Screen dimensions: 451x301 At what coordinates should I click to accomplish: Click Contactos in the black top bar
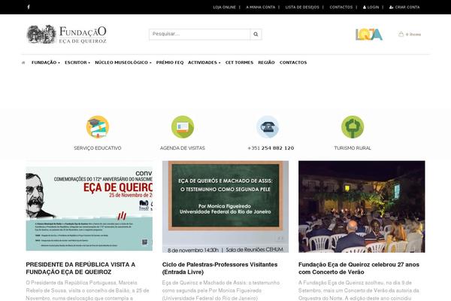pyautogui.click(x=341, y=8)
